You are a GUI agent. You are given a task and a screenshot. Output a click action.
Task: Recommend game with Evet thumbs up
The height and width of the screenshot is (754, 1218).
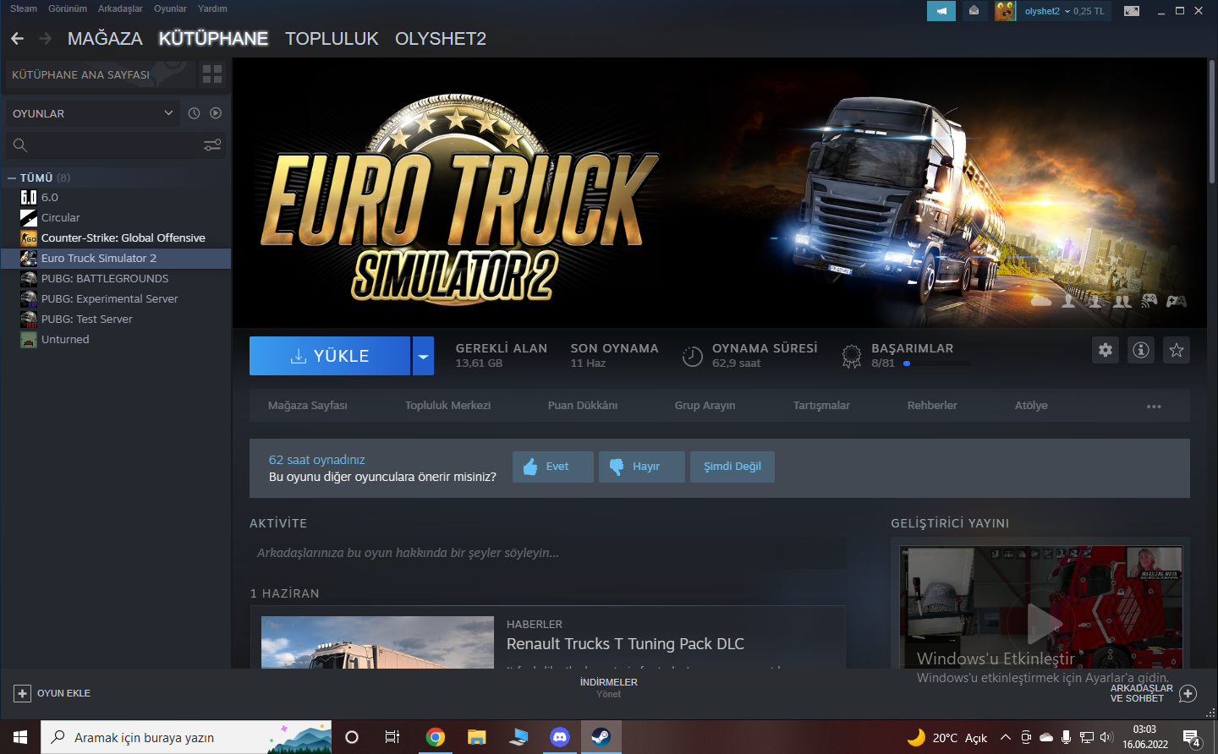point(553,467)
